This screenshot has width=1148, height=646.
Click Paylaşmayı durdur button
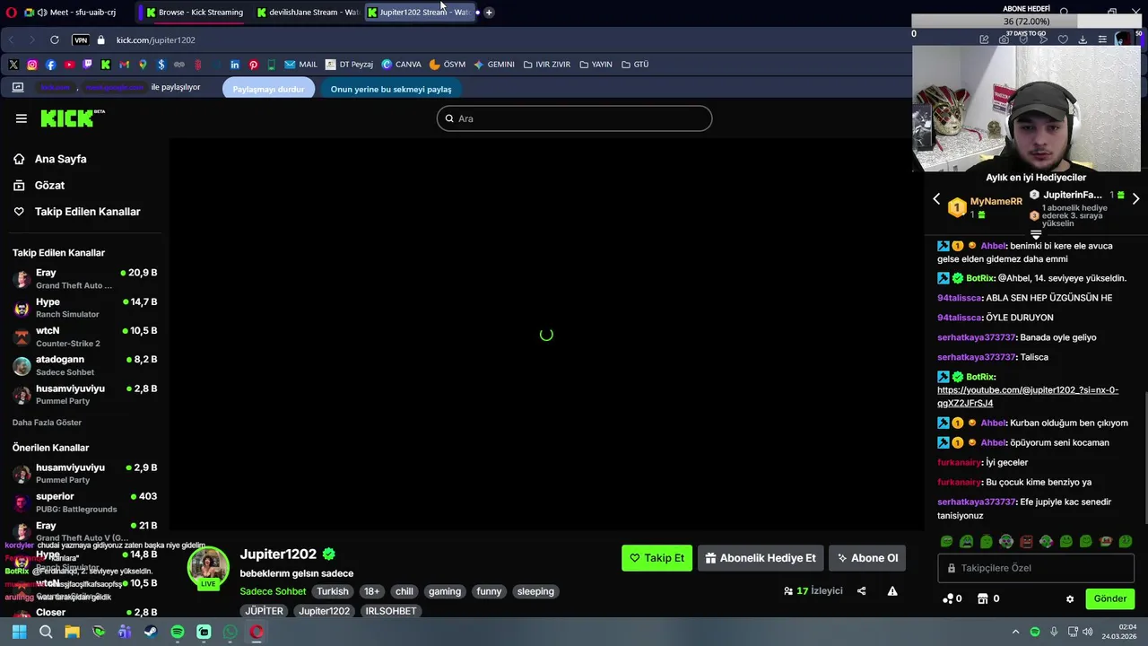[268, 89]
